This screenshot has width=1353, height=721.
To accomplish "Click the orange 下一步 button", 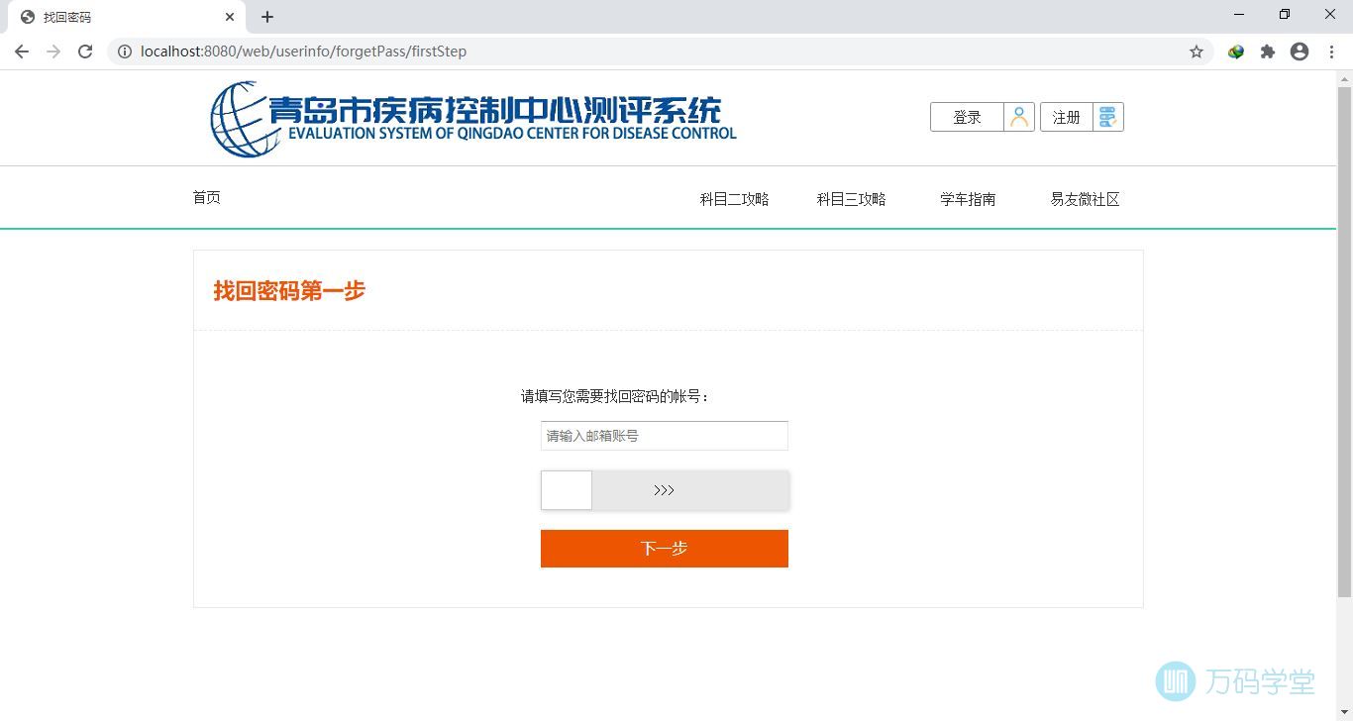I will (x=665, y=549).
